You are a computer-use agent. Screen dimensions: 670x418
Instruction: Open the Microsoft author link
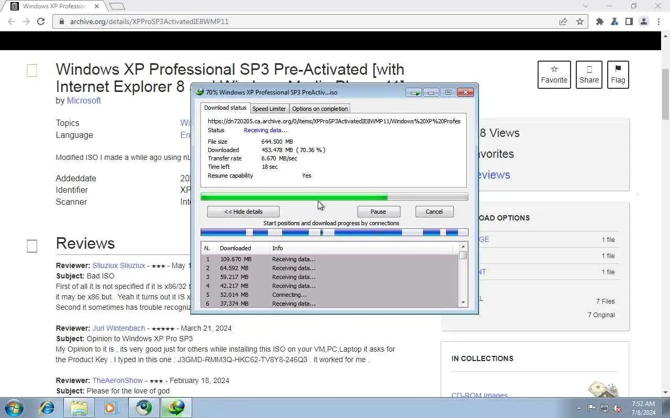tap(84, 100)
